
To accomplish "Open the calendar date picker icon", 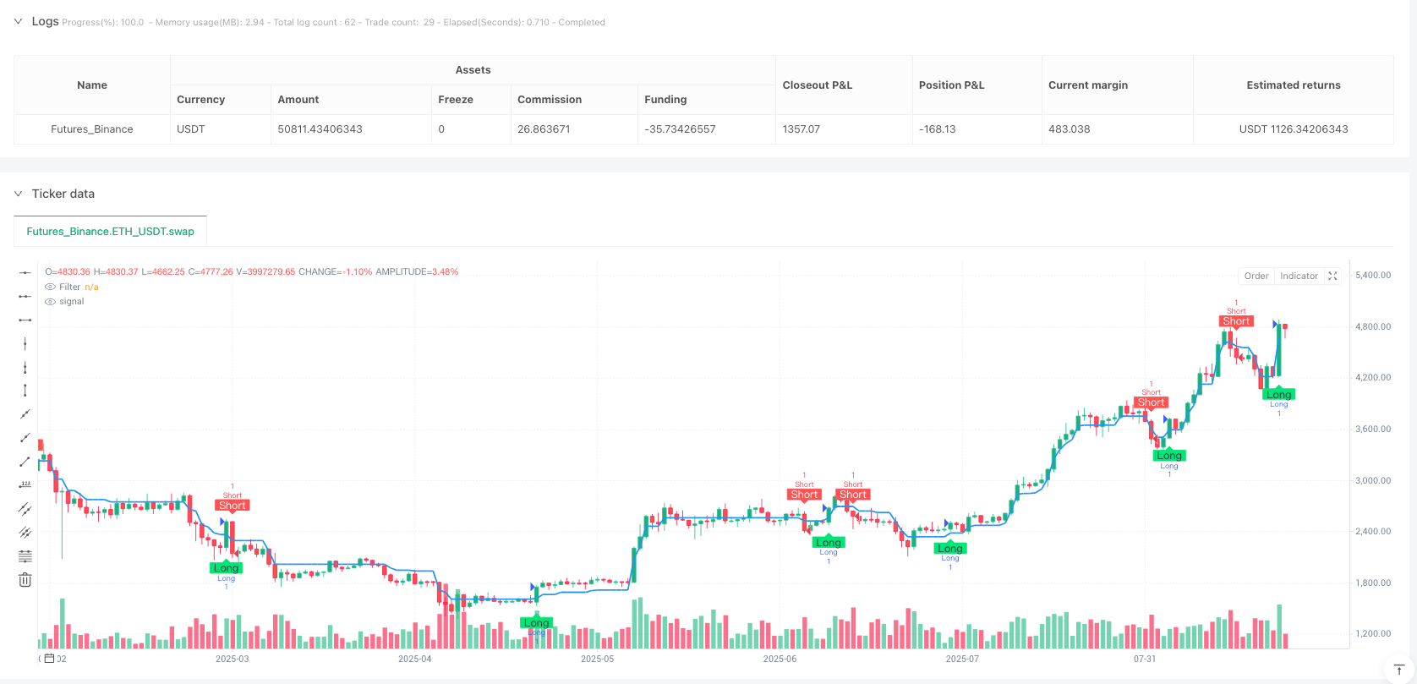I will pos(50,659).
